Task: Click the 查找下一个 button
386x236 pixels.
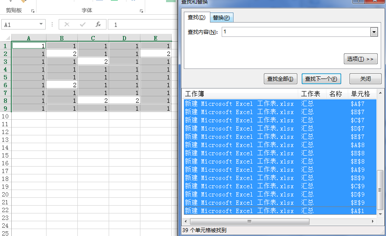Action: pyautogui.click(x=321, y=79)
